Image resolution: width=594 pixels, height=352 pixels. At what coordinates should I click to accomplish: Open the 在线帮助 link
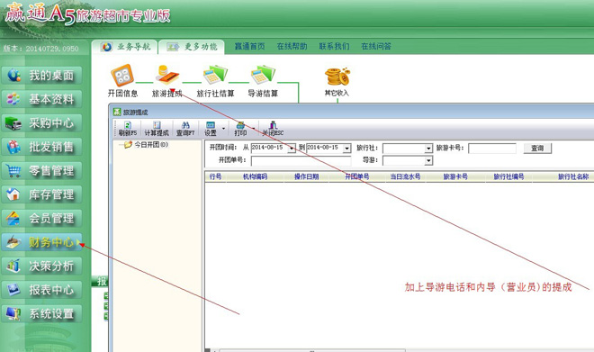pyautogui.click(x=292, y=46)
